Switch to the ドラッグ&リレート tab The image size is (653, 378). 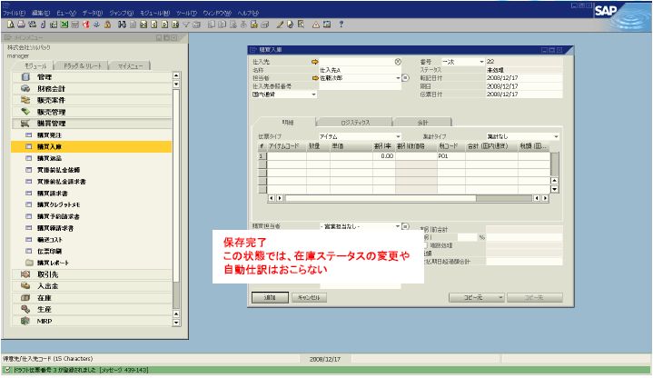coord(82,65)
